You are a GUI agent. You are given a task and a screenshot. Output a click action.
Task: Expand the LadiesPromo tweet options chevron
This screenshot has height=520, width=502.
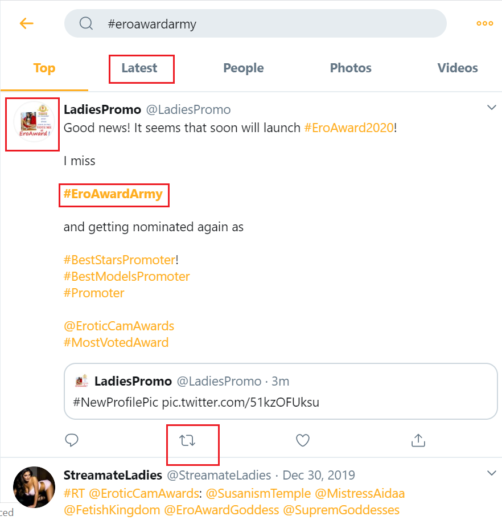492,108
